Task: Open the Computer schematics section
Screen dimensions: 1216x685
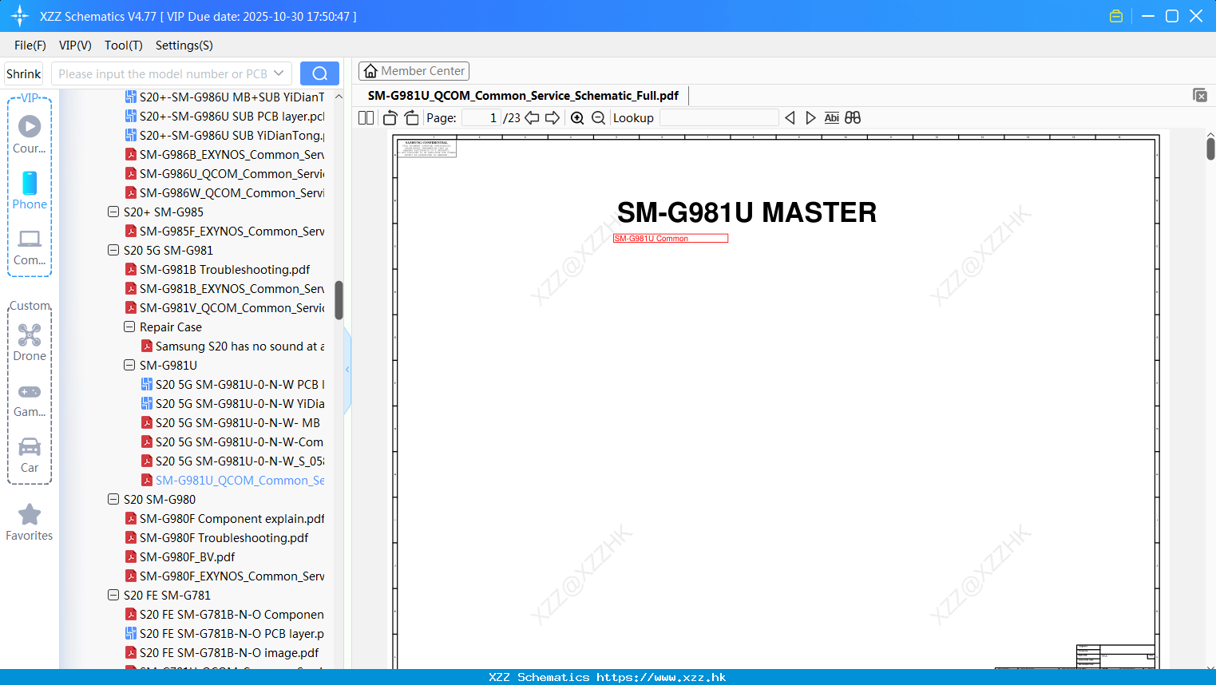Action: 30,240
